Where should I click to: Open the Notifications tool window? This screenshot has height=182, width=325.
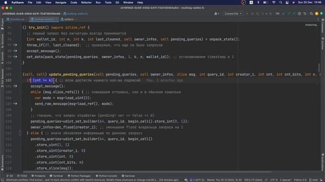point(323,162)
